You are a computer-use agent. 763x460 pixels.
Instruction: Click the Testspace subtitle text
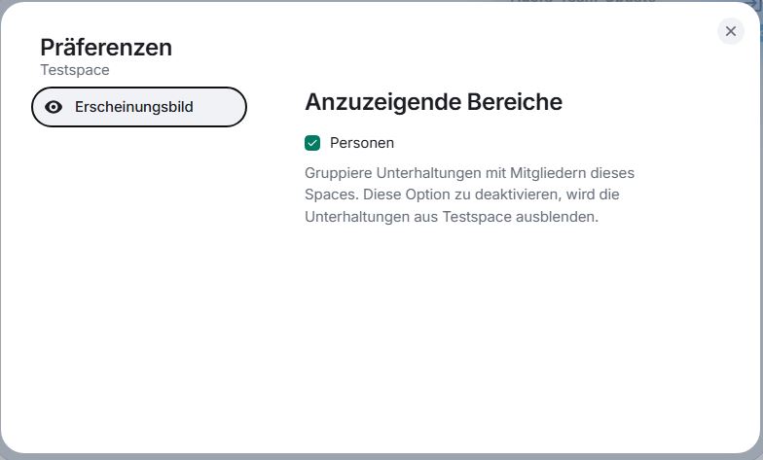pyautogui.click(x=75, y=70)
